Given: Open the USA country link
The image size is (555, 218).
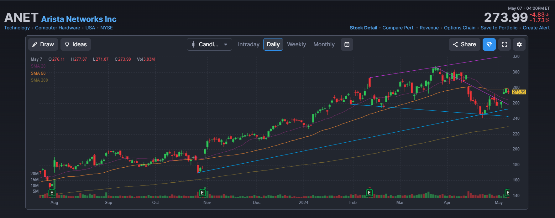Looking at the screenshot, I should [x=90, y=28].
